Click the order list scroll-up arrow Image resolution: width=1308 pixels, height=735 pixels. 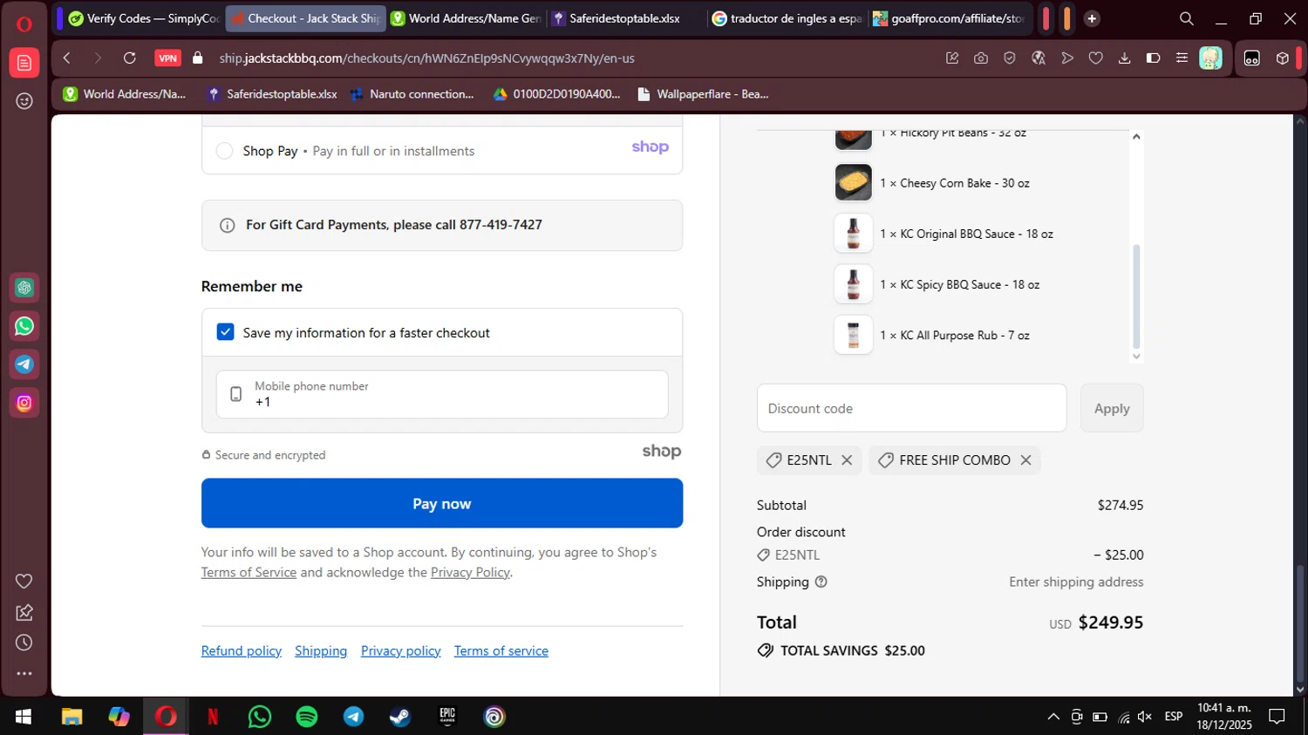tap(1136, 136)
